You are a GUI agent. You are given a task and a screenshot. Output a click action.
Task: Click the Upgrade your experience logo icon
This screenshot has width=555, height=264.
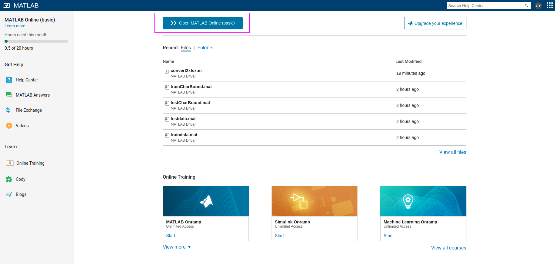(410, 23)
